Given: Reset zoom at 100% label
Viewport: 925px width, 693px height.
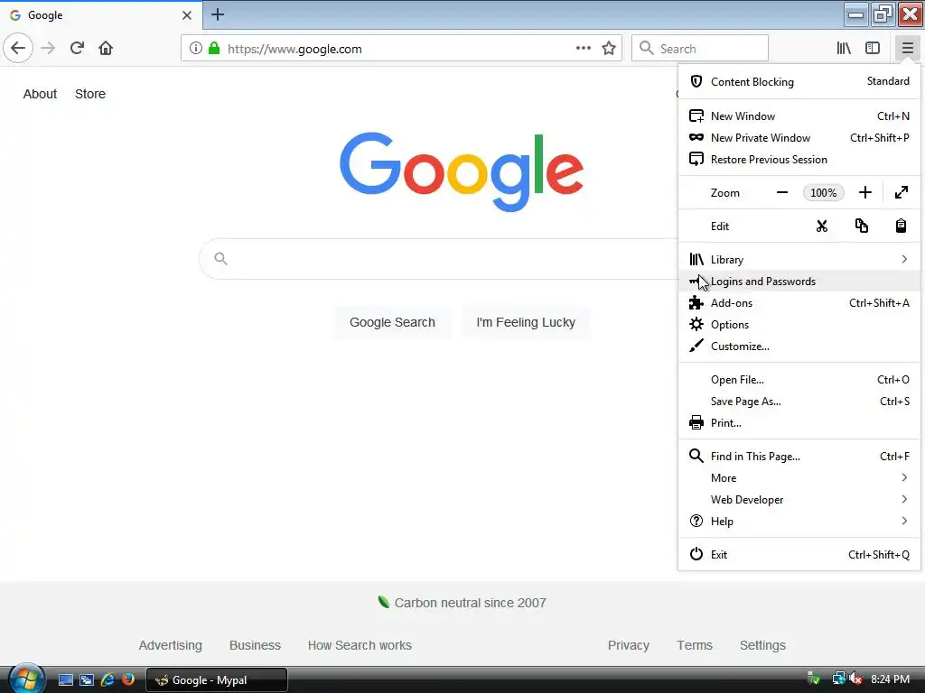Looking at the screenshot, I should point(824,193).
